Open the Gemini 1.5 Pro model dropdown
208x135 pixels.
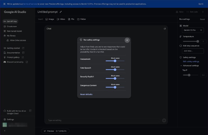coord(193,30)
